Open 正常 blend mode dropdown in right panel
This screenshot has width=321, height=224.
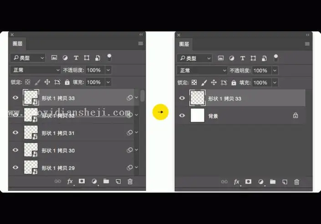[x=202, y=71]
